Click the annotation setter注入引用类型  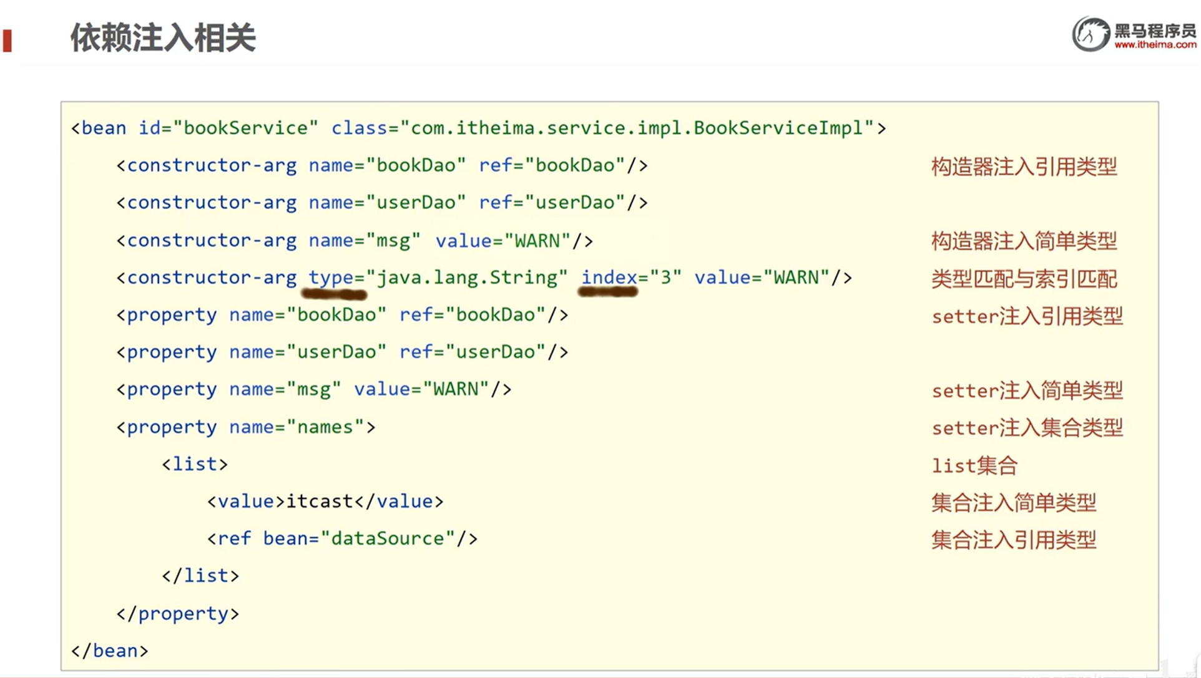1027,316
